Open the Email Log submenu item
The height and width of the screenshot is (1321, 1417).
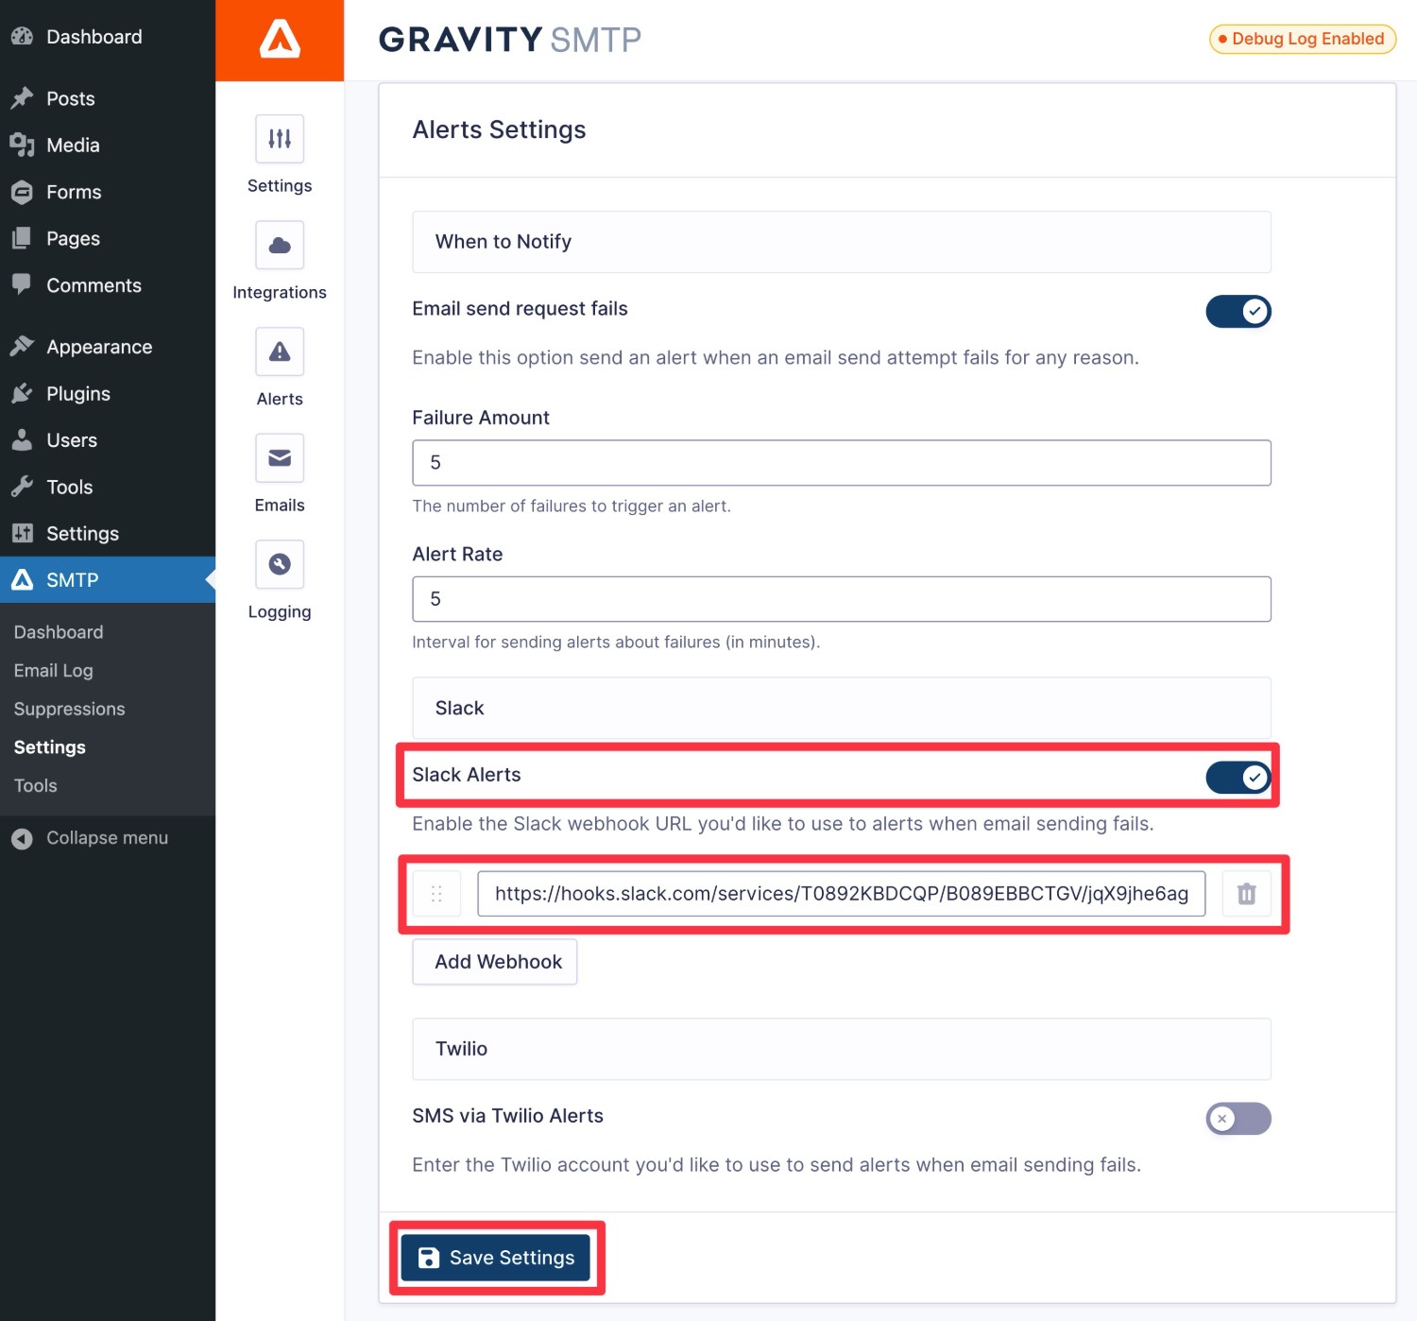coord(54,671)
